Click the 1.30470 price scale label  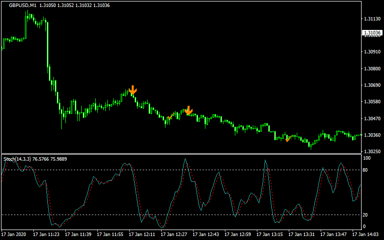click(372, 119)
